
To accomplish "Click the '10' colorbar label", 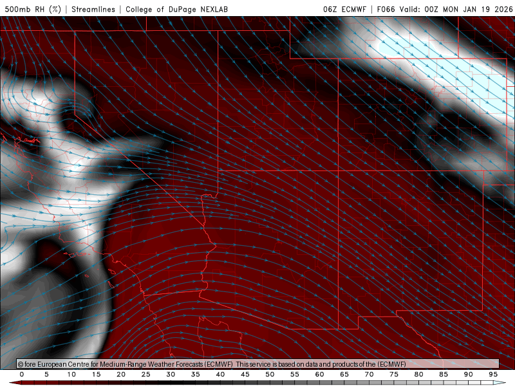I will 71,374.
